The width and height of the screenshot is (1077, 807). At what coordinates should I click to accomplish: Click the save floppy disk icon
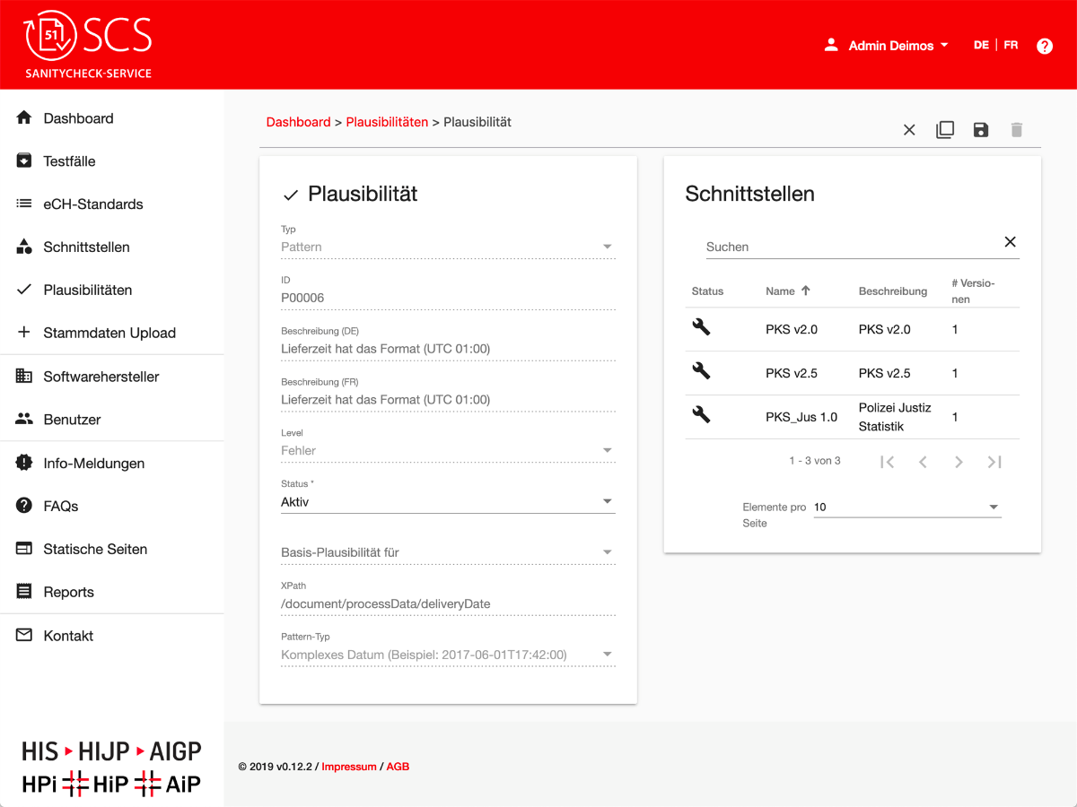click(980, 130)
